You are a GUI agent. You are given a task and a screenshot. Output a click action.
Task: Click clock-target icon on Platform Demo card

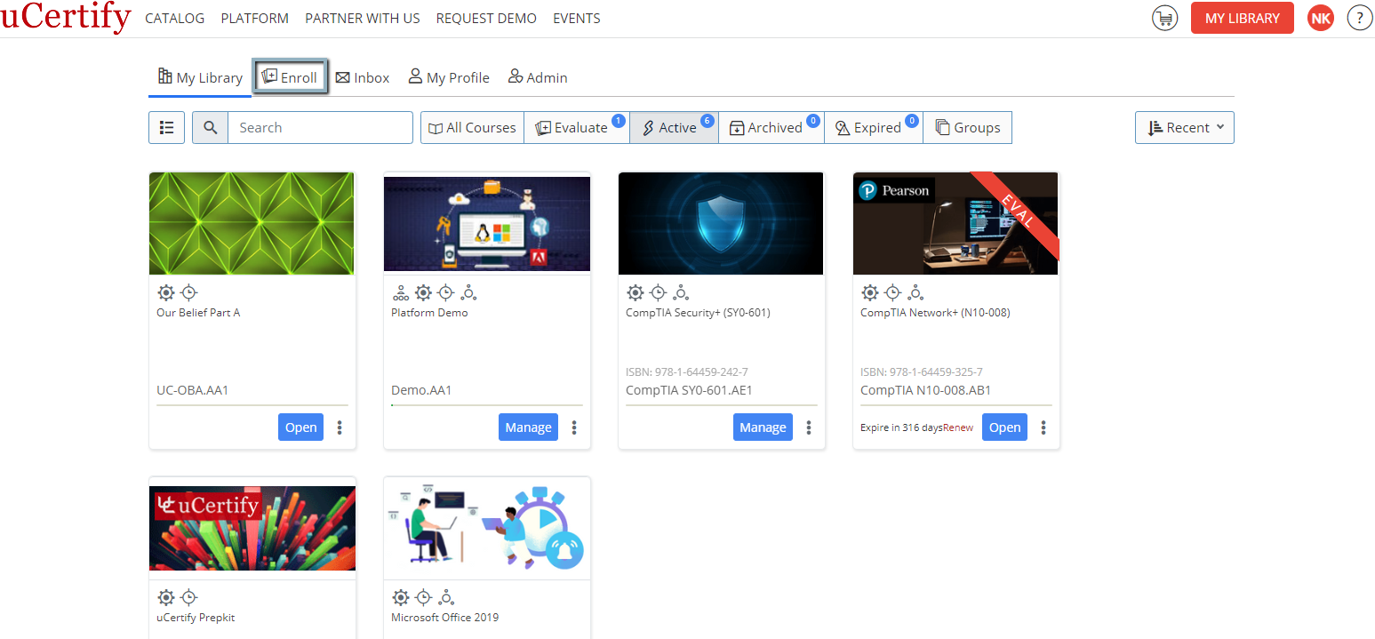click(446, 292)
